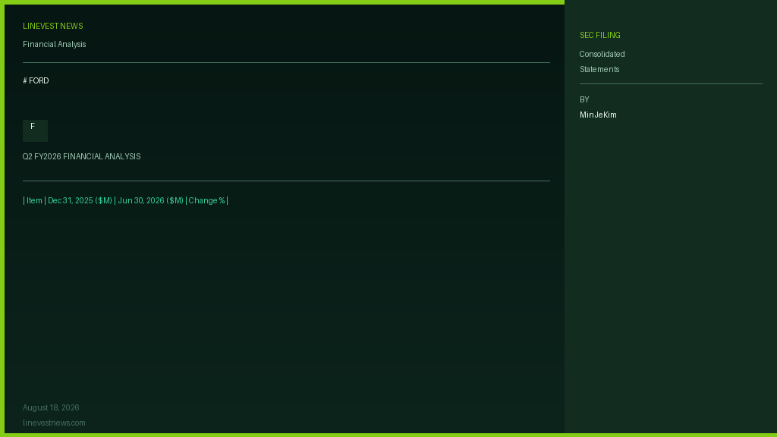Click the author name MinJeKim
Screen dimensions: 777x437
pyautogui.click(x=598, y=115)
